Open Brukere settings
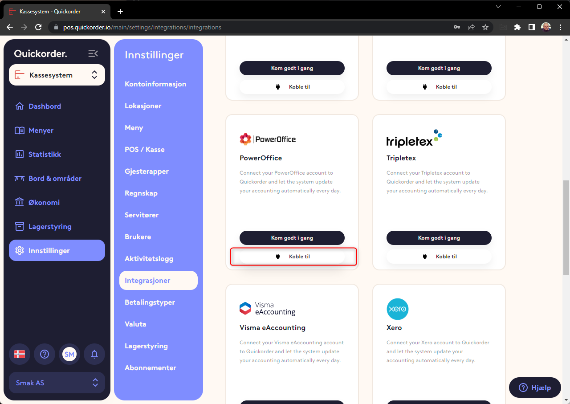This screenshot has height=404, width=570. click(138, 237)
